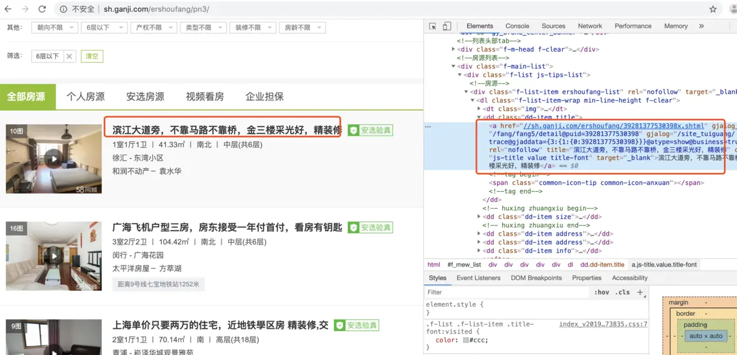This screenshot has width=737, height=355.
Task: Expand the dd-item size tree node
Action: point(479,217)
